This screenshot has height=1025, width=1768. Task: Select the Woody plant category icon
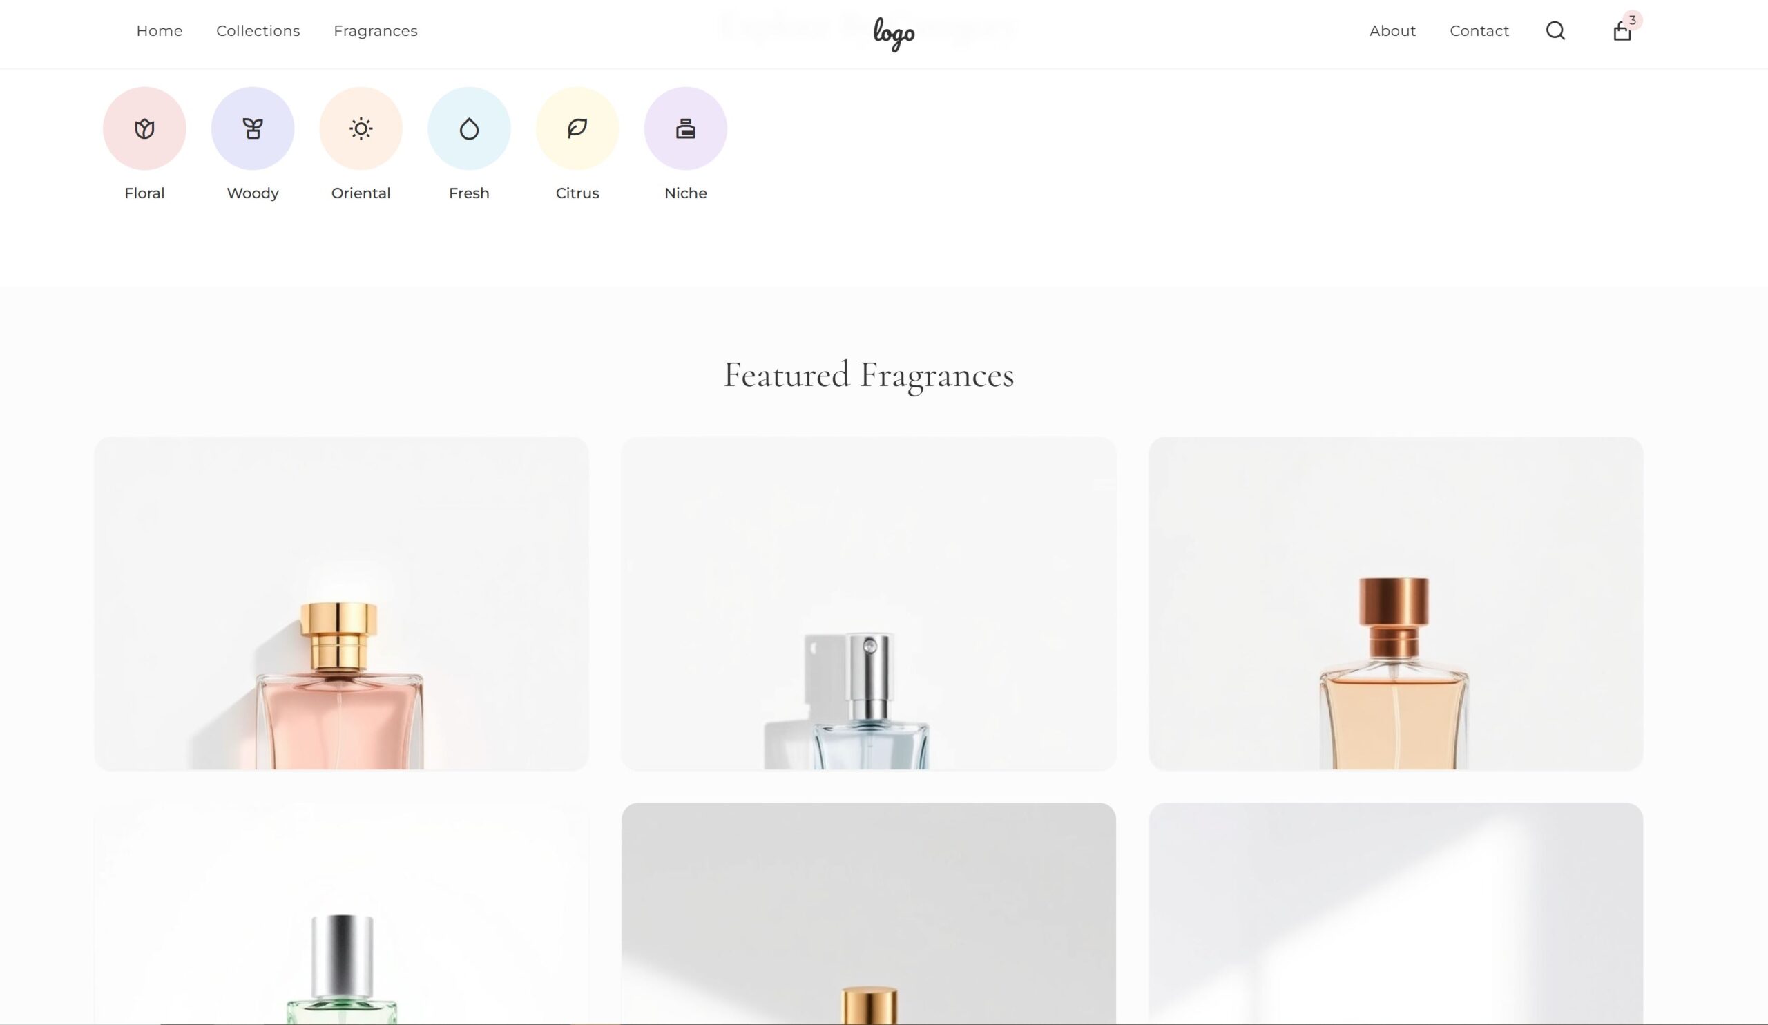[253, 128]
